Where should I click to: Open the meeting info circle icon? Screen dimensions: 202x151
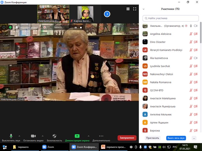[4, 27]
